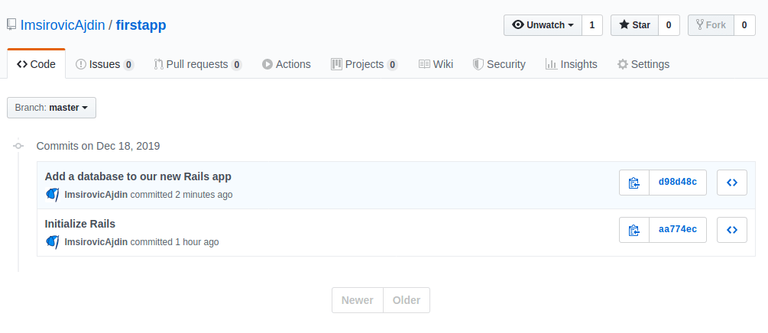Copy full SHA for commit d98d48c

(634, 183)
